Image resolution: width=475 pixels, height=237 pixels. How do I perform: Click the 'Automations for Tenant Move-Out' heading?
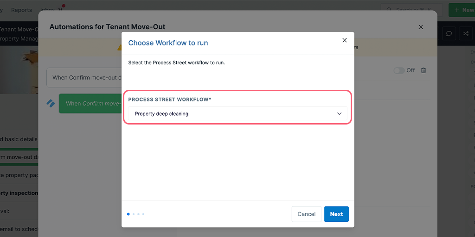[107, 27]
